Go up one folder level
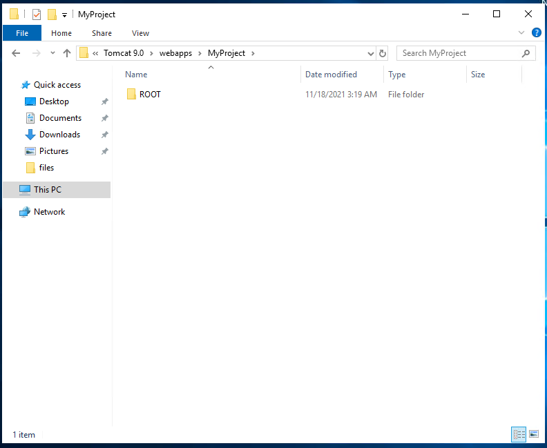The height and width of the screenshot is (448, 547). [67, 53]
